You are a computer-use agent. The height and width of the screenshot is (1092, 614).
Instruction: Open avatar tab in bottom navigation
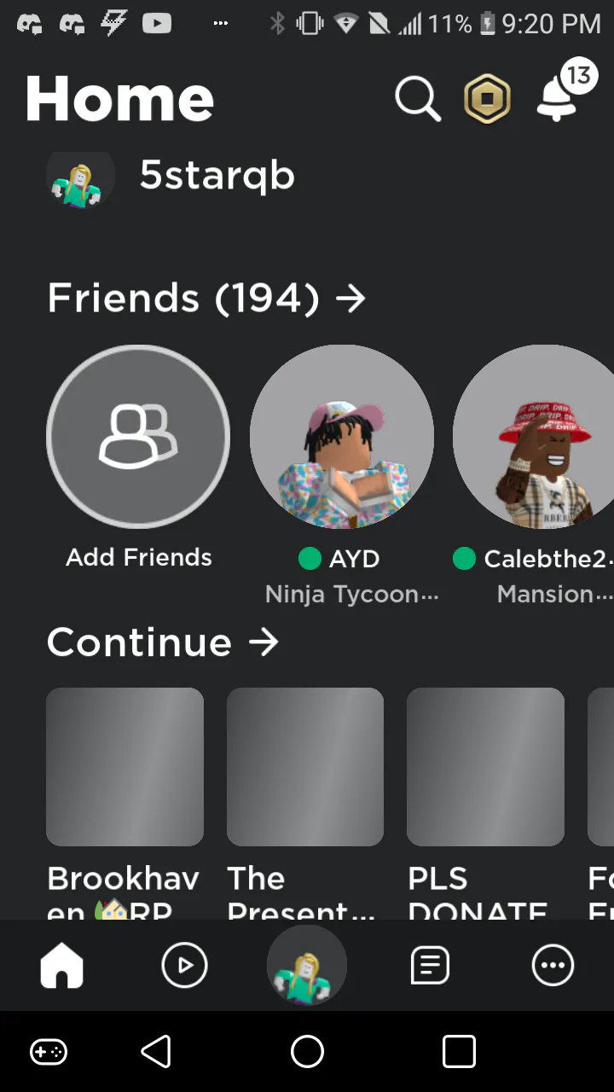coord(307,965)
